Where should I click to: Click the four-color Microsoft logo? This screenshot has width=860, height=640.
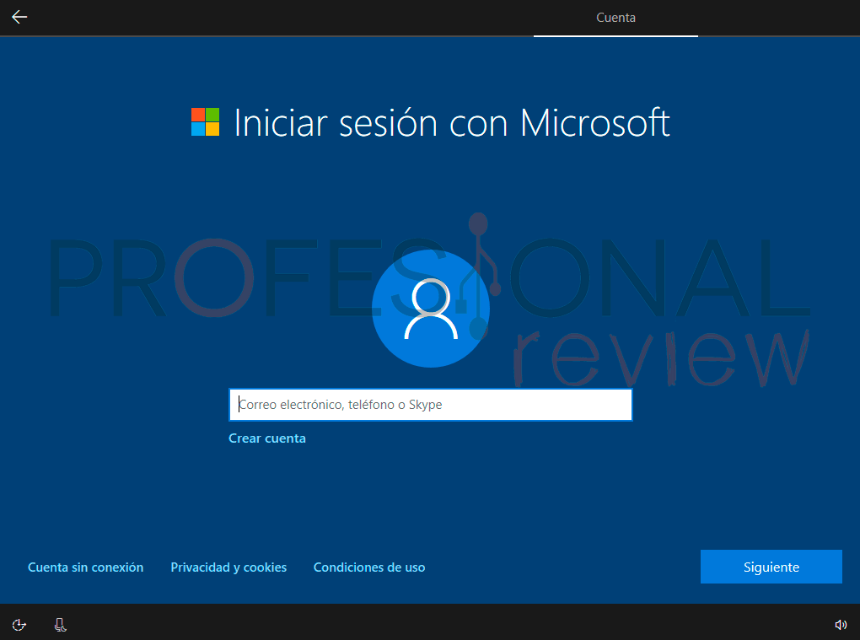coord(205,122)
